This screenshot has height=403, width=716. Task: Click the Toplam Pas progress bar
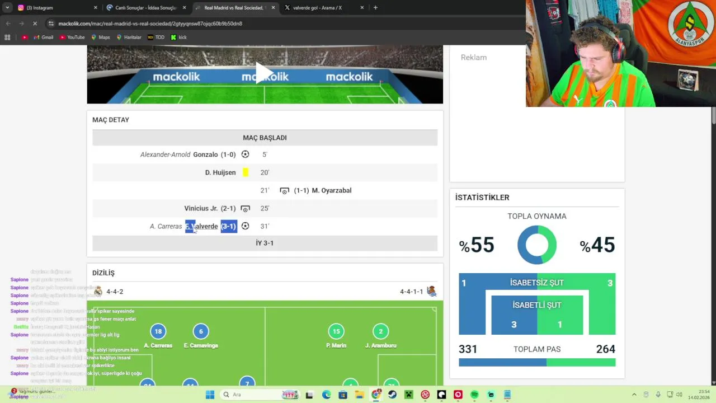(x=537, y=363)
